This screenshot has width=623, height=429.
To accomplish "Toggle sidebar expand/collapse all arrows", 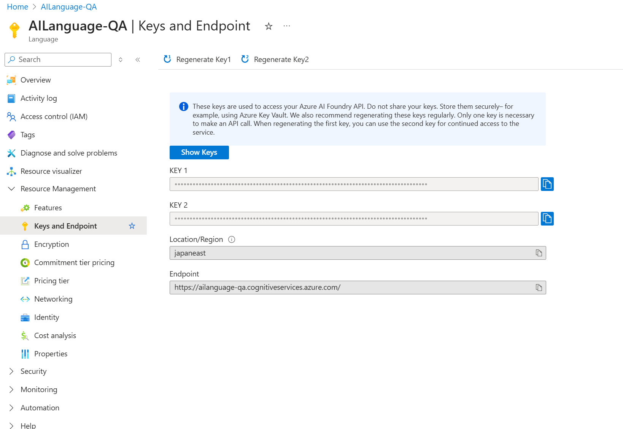I will point(121,60).
